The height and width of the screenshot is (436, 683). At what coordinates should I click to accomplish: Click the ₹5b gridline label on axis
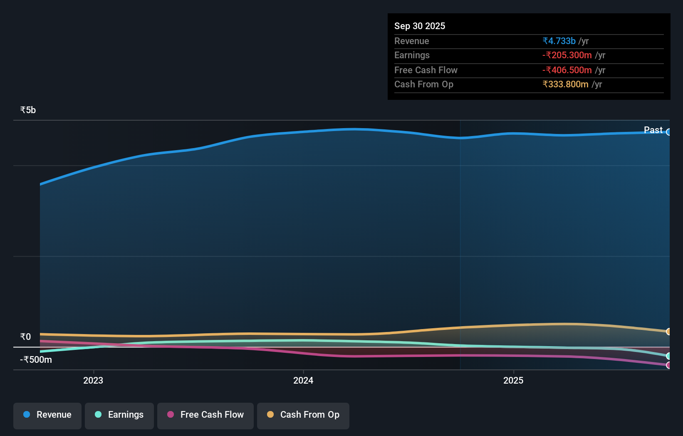click(27, 110)
